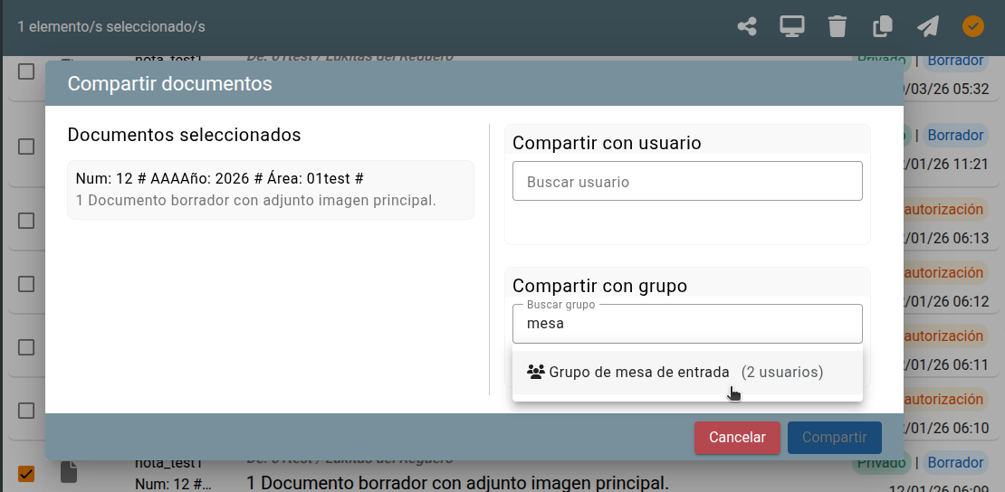Click the 'Compartir con usuario' heading
The height and width of the screenshot is (492, 1005).
point(607,143)
